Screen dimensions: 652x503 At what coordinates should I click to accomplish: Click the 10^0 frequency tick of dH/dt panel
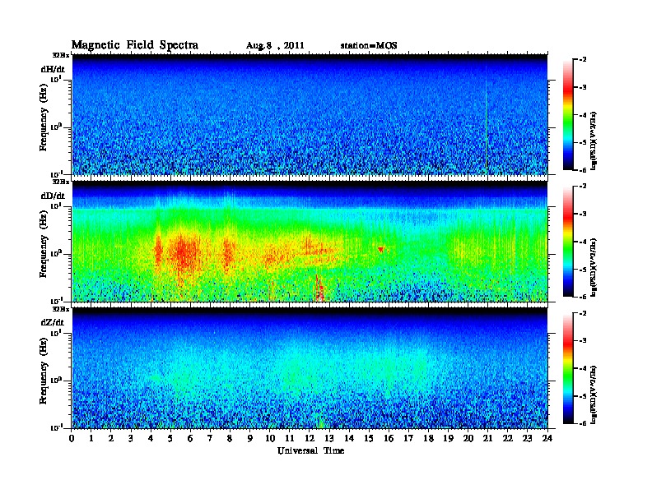[x=56, y=127]
